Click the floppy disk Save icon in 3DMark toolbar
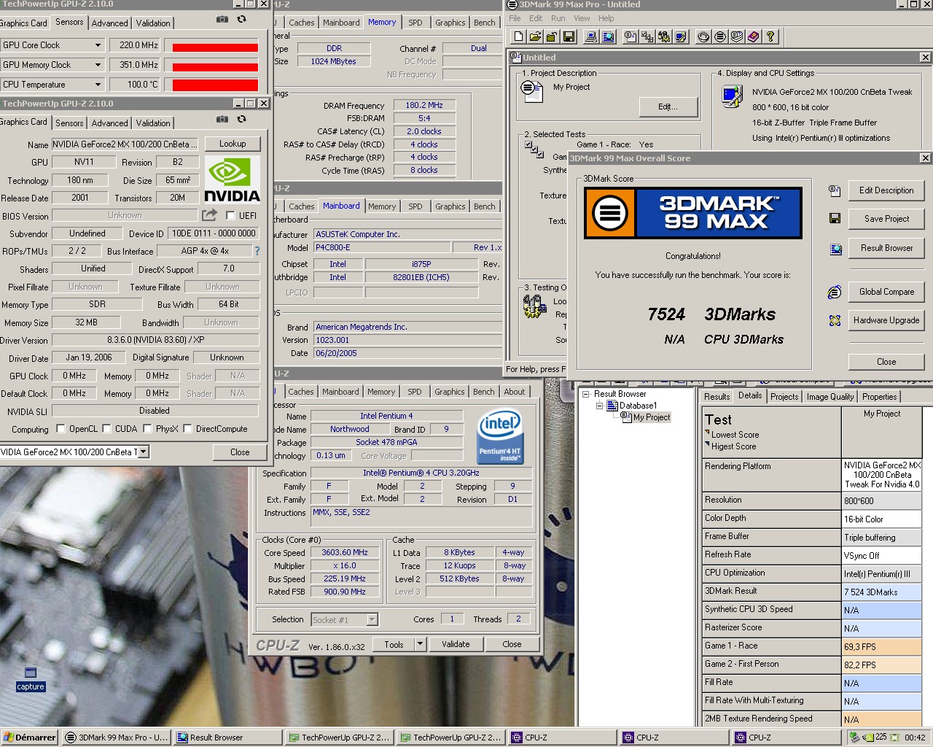933x747 pixels. tap(569, 36)
